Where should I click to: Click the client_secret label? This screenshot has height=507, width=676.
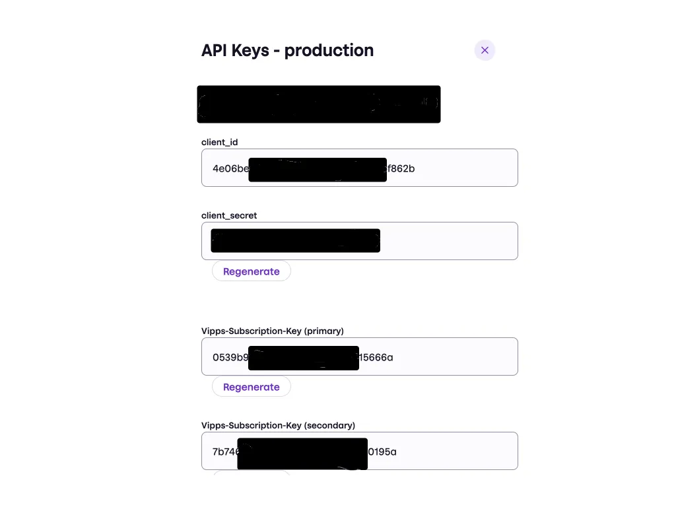tap(229, 215)
